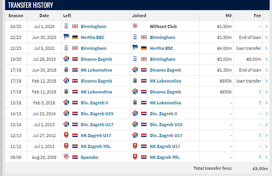
Task: Open Spansko club link
Action: (x=89, y=157)
